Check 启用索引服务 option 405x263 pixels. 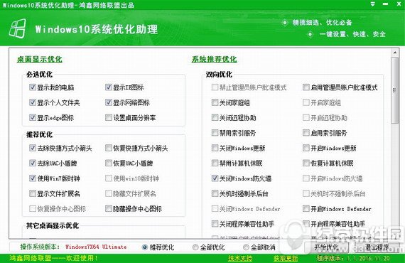pyautogui.click(x=306, y=133)
